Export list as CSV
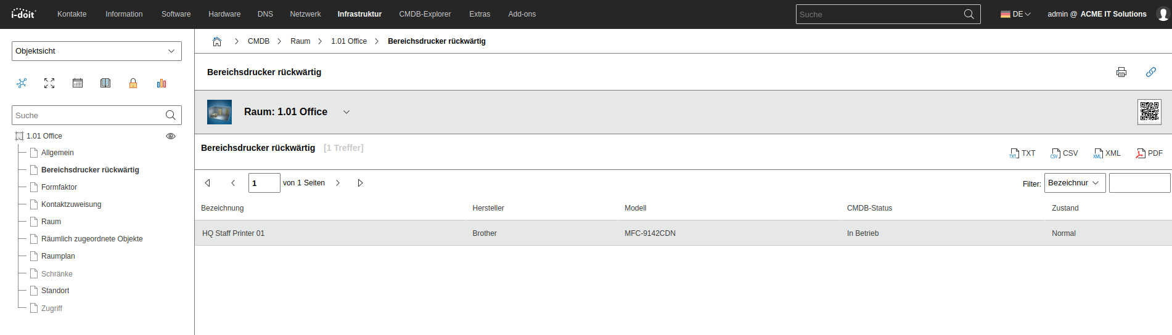Screen dimensions: 1172x335 point(1064,153)
